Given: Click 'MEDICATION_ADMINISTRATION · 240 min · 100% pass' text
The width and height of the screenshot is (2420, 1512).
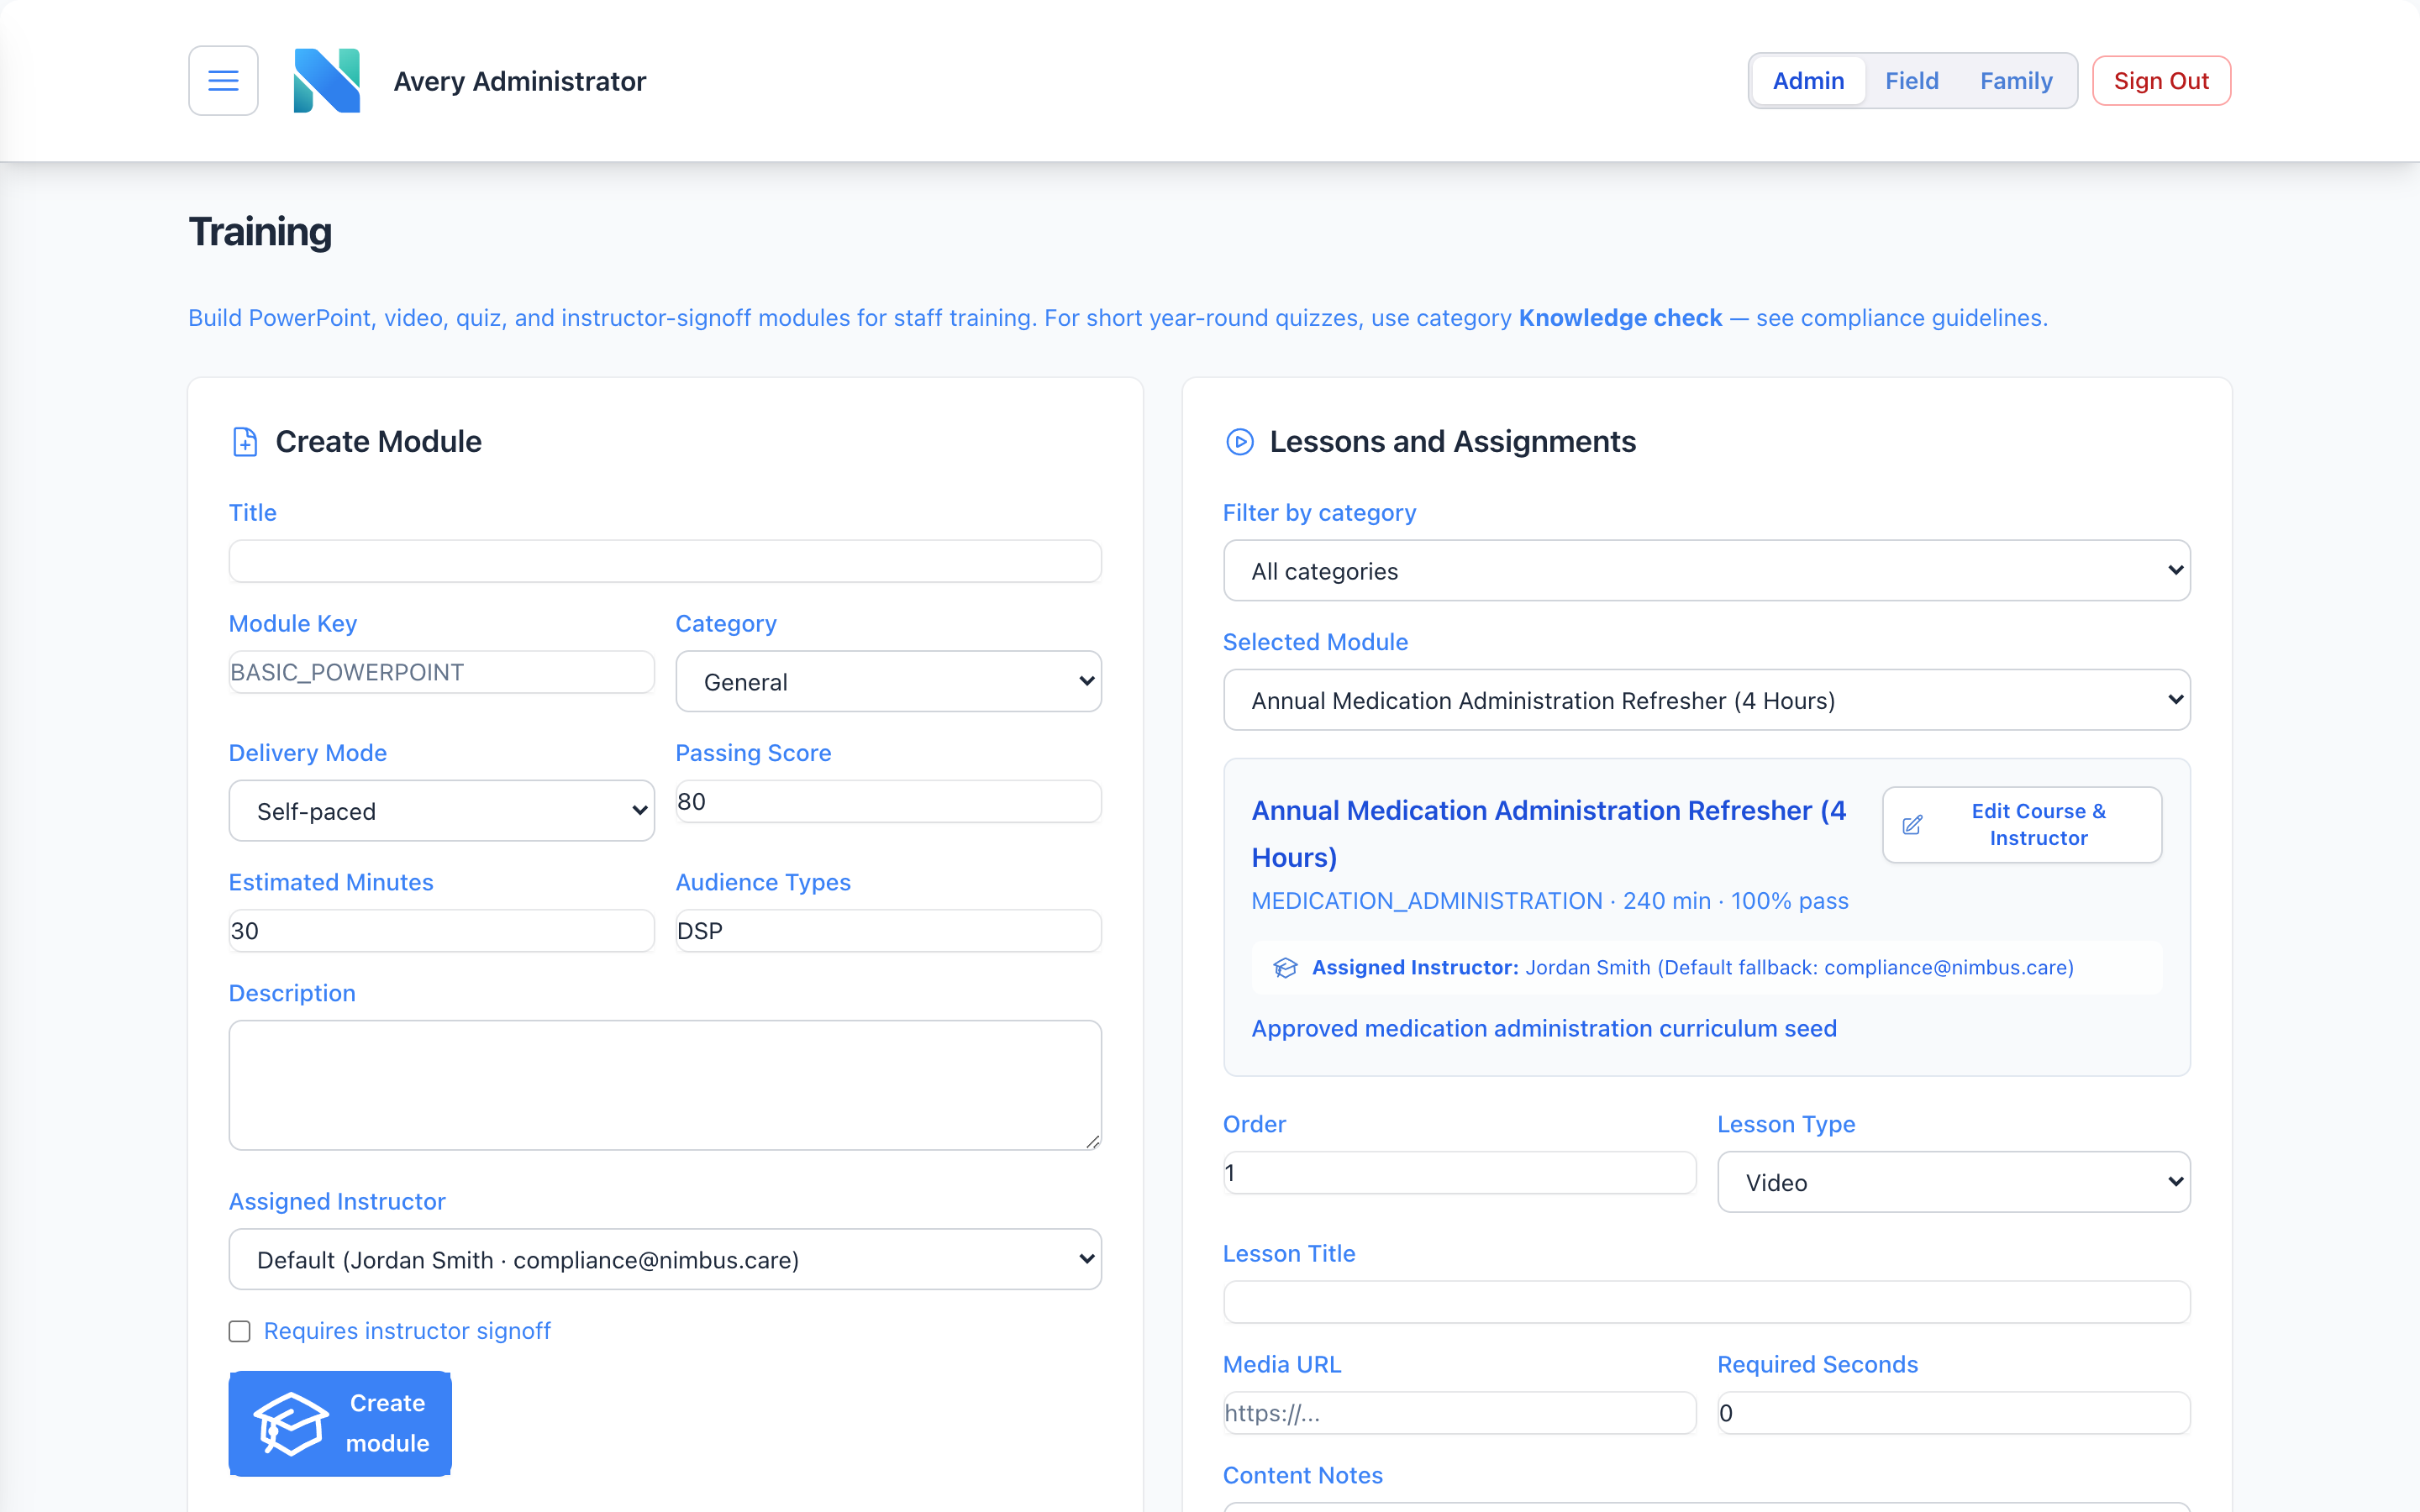Looking at the screenshot, I should click(x=1549, y=901).
